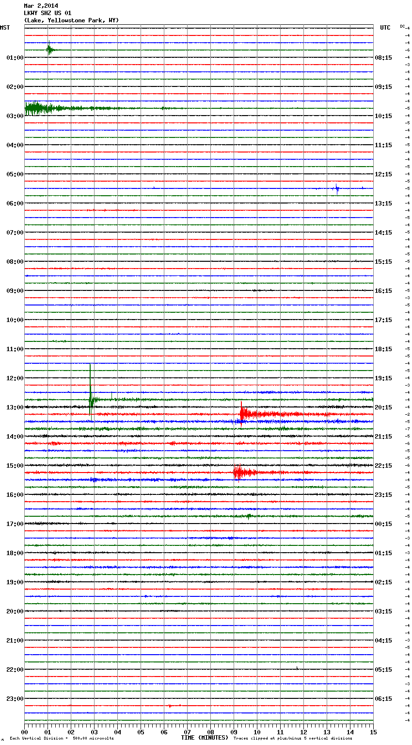
Task: Click the 17:00 MST time label
Action: [15, 524]
